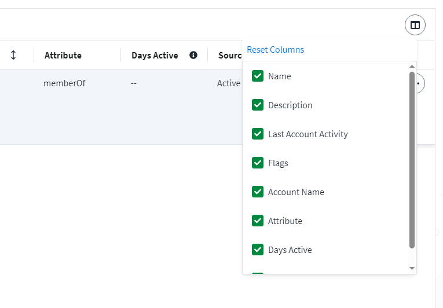The width and height of the screenshot is (443, 308).
Task: Open the column chooser icon
Action: tap(415, 25)
